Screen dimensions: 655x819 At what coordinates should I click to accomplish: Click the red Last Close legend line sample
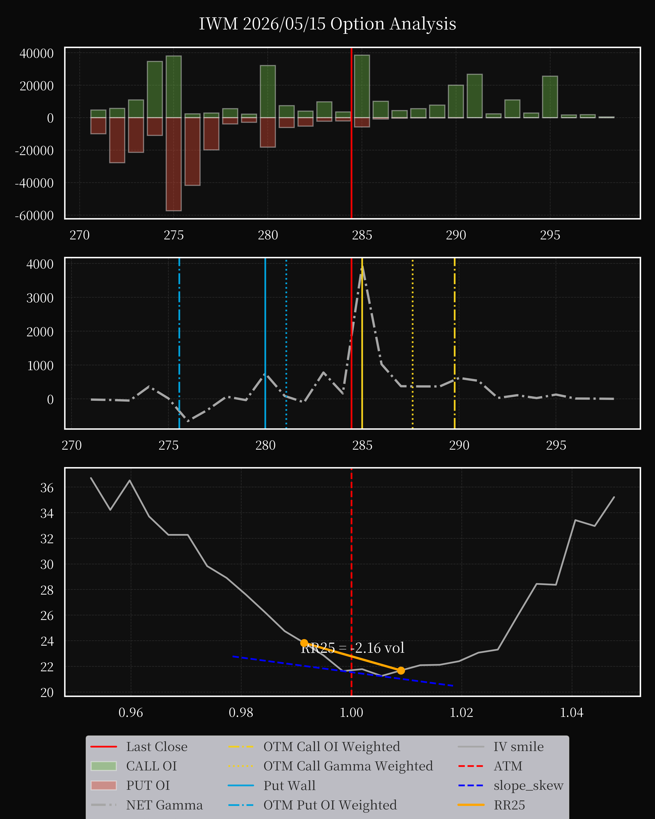point(104,747)
